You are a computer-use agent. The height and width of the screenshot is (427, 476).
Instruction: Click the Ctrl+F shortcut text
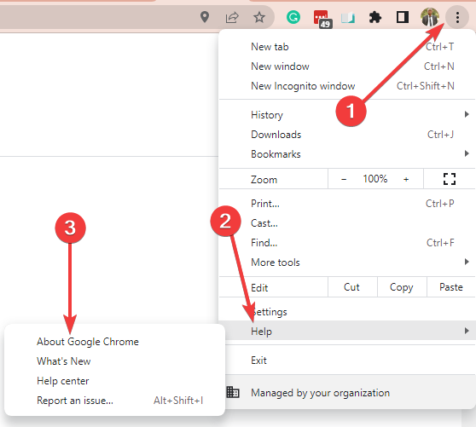(440, 243)
